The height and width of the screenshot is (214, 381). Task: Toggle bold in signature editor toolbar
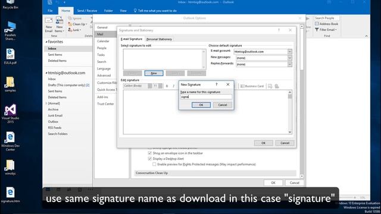tap(167, 86)
